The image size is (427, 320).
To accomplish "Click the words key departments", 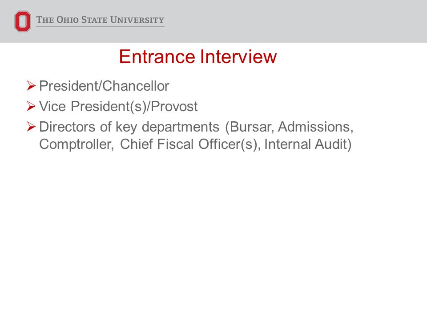I will coord(167,127).
